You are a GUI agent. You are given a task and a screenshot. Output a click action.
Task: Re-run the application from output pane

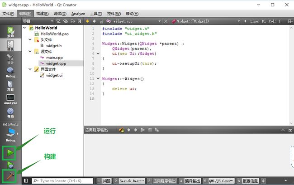tap(142, 130)
